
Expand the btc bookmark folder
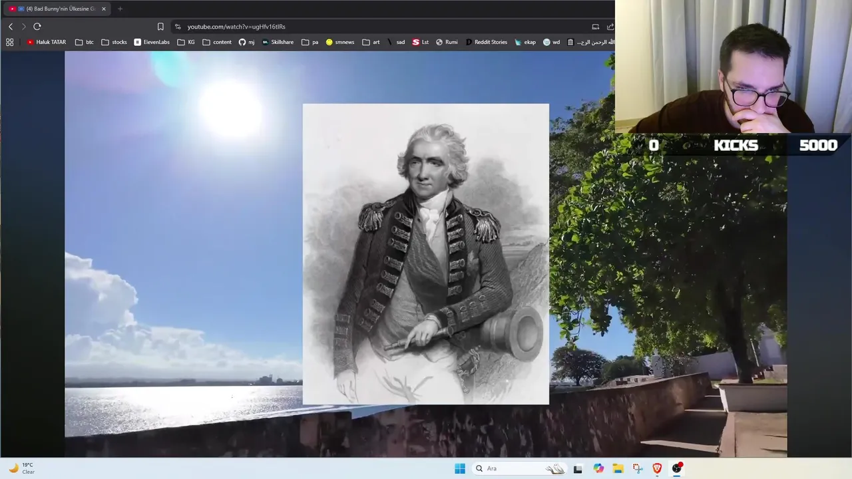point(85,42)
